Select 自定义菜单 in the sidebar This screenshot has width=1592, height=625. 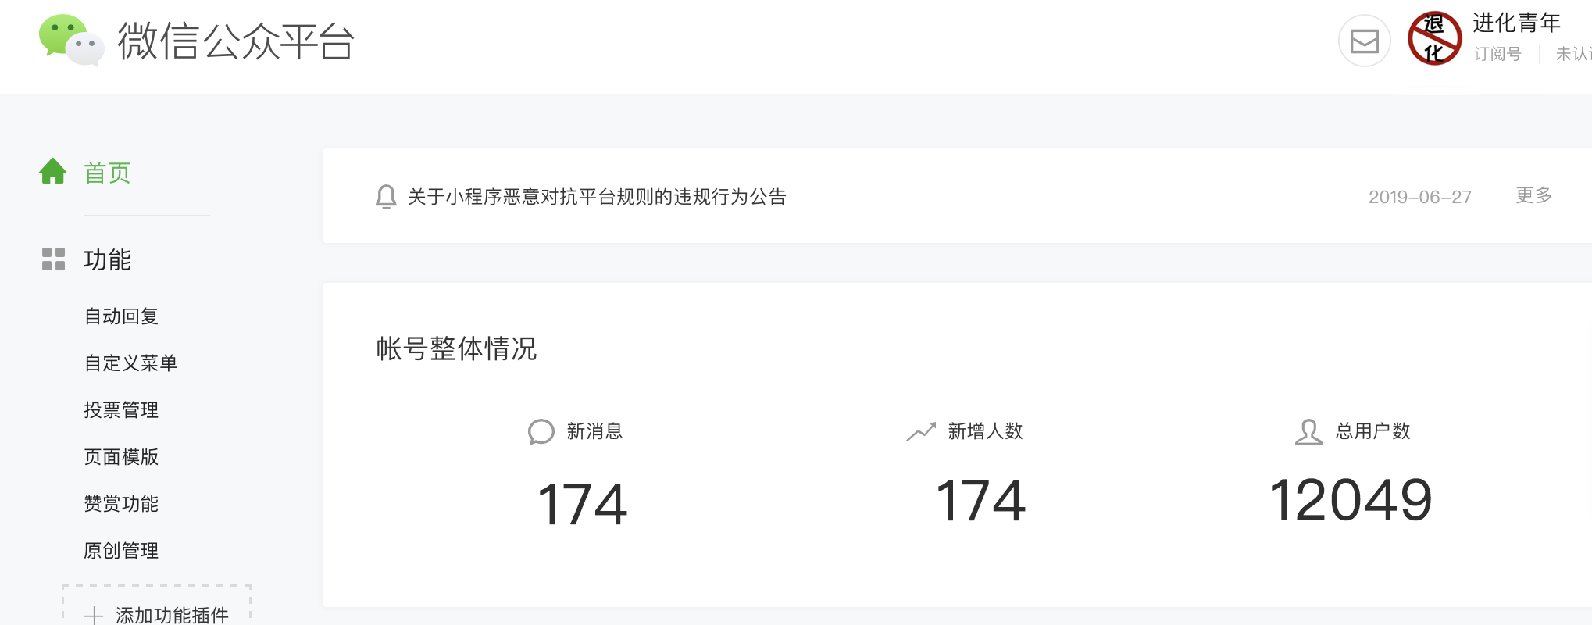pyautogui.click(x=130, y=363)
